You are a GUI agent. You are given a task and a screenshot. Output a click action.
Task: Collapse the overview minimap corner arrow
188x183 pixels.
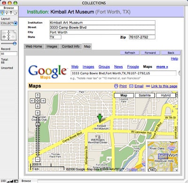pos(176,170)
